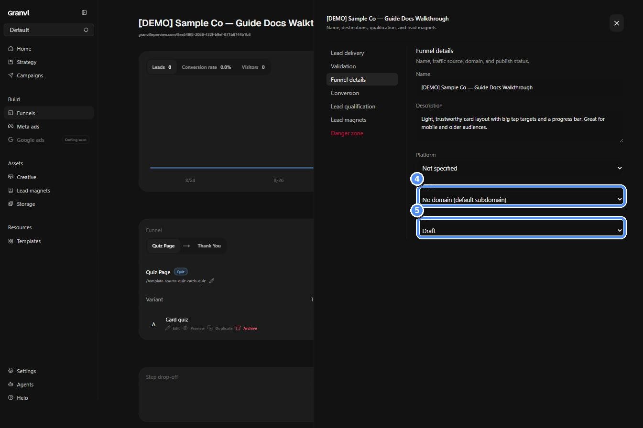Image resolution: width=643 pixels, height=428 pixels.
Task: Click the Home icon
Action: pyautogui.click(x=11, y=49)
